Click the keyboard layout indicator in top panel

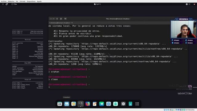point(187,4)
